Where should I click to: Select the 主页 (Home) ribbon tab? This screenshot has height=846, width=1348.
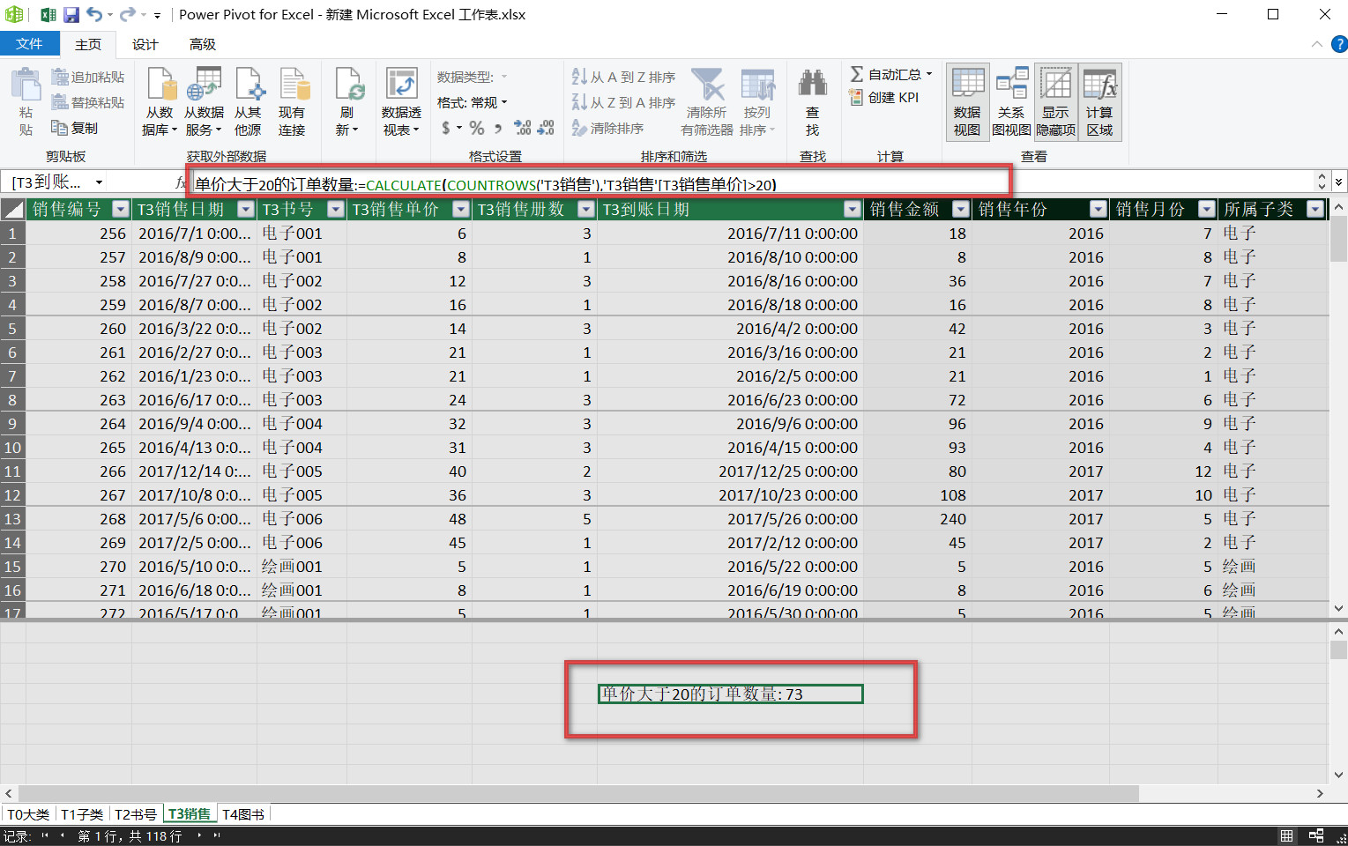[88, 44]
